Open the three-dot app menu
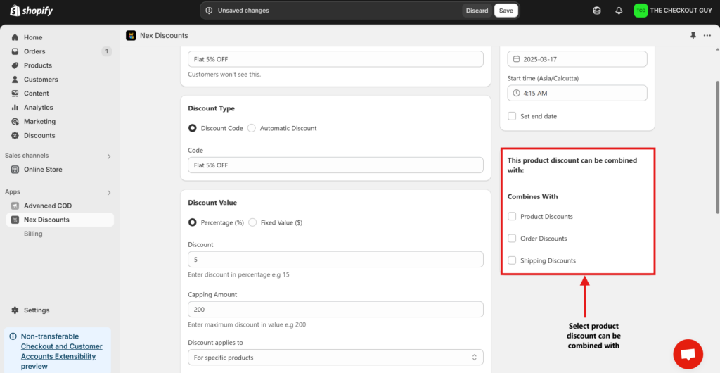 pos(707,35)
